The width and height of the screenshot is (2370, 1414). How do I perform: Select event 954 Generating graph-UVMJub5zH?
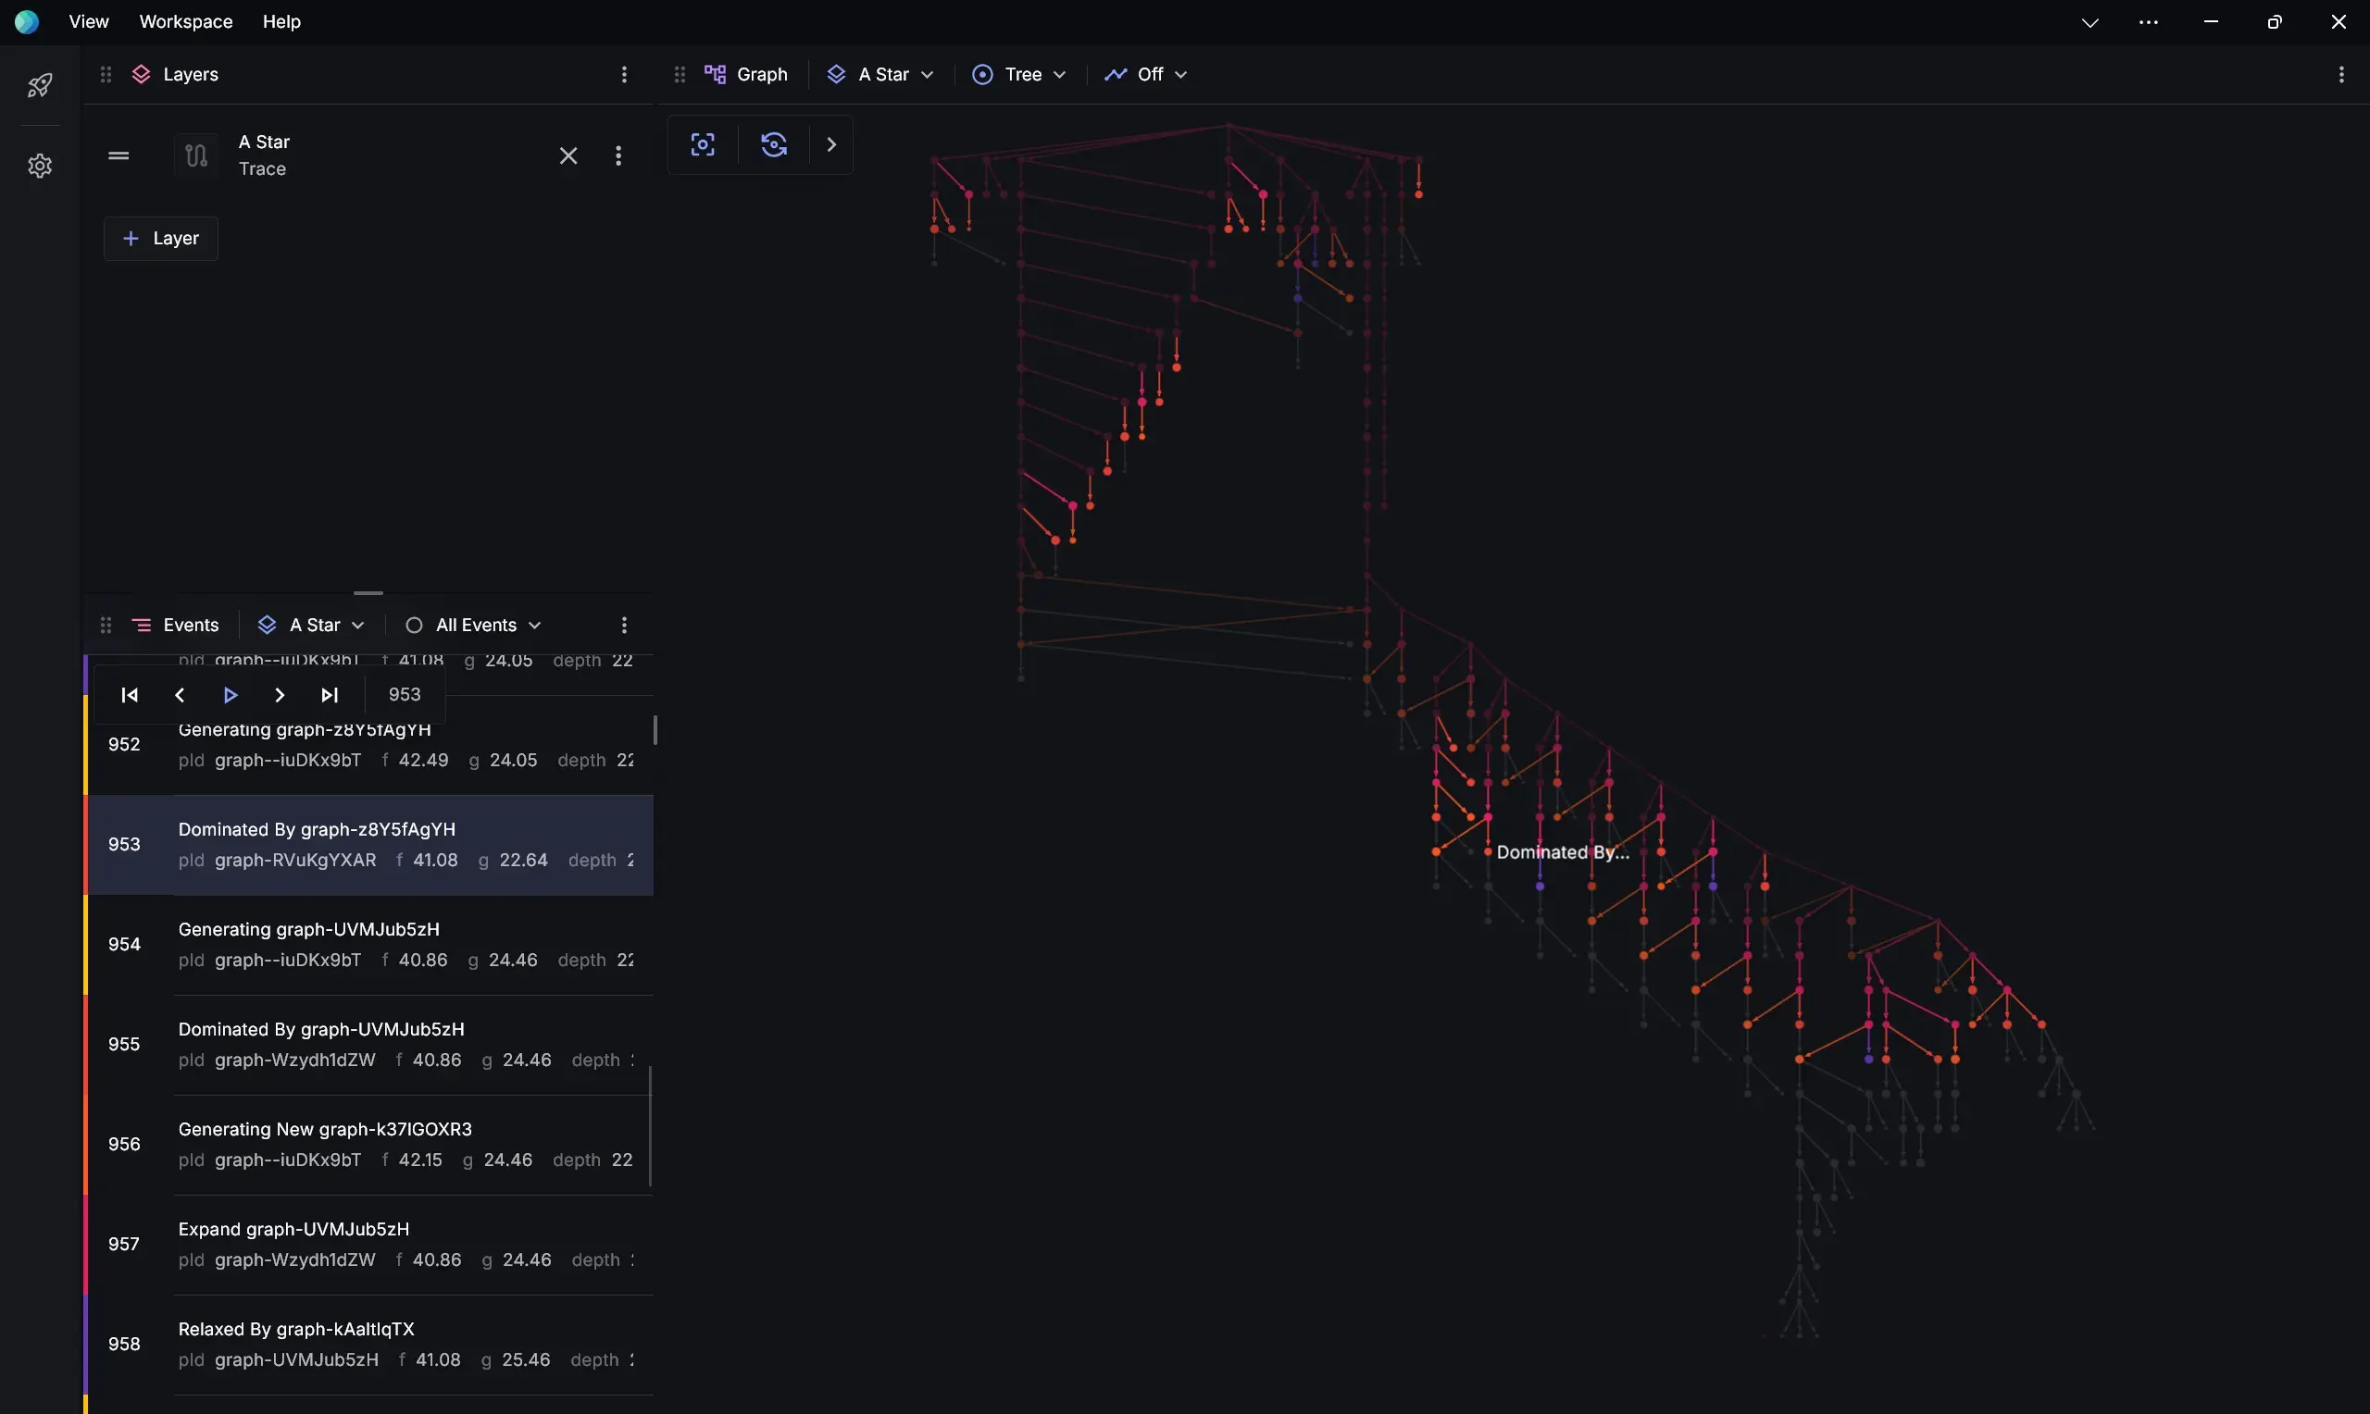pyautogui.click(x=369, y=945)
